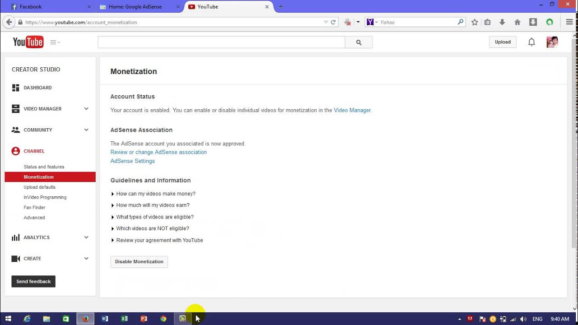This screenshot has height=325, width=578.
Task: Open InVideo Programming menu item
Action: pos(45,197)
